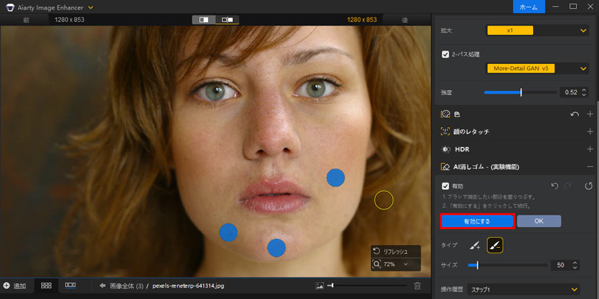The height and width of the screenshot is (299, 599).
Task: Click the 1280 x 853 source resolution text
Action: pyautogui.click(x=69, y=20)
